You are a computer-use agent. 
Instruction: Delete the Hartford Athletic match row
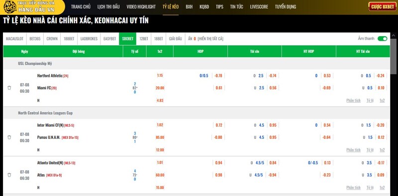point(9,88)
